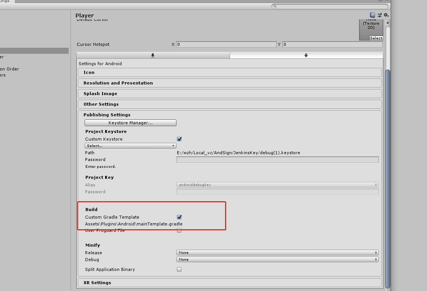Focus the Cursor Hotspot Y field
This screenshot has width=427, height=291.
(x=332, y=44)
